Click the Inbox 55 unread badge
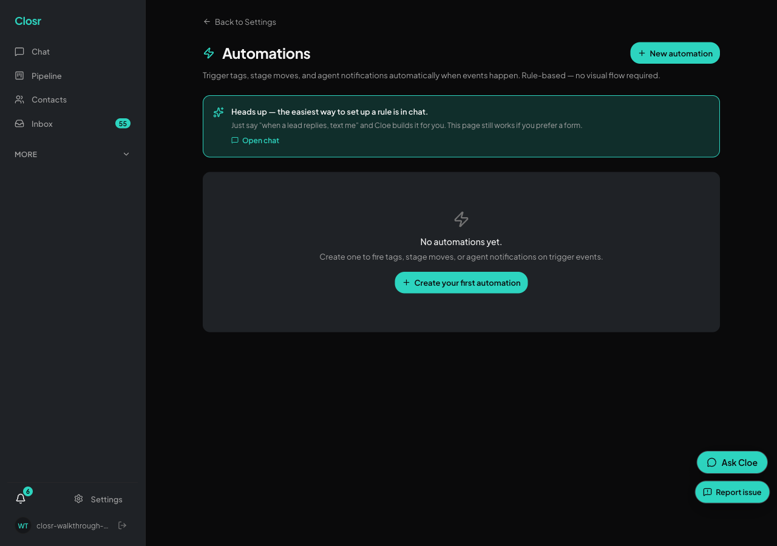 click(x=123, y=124)
